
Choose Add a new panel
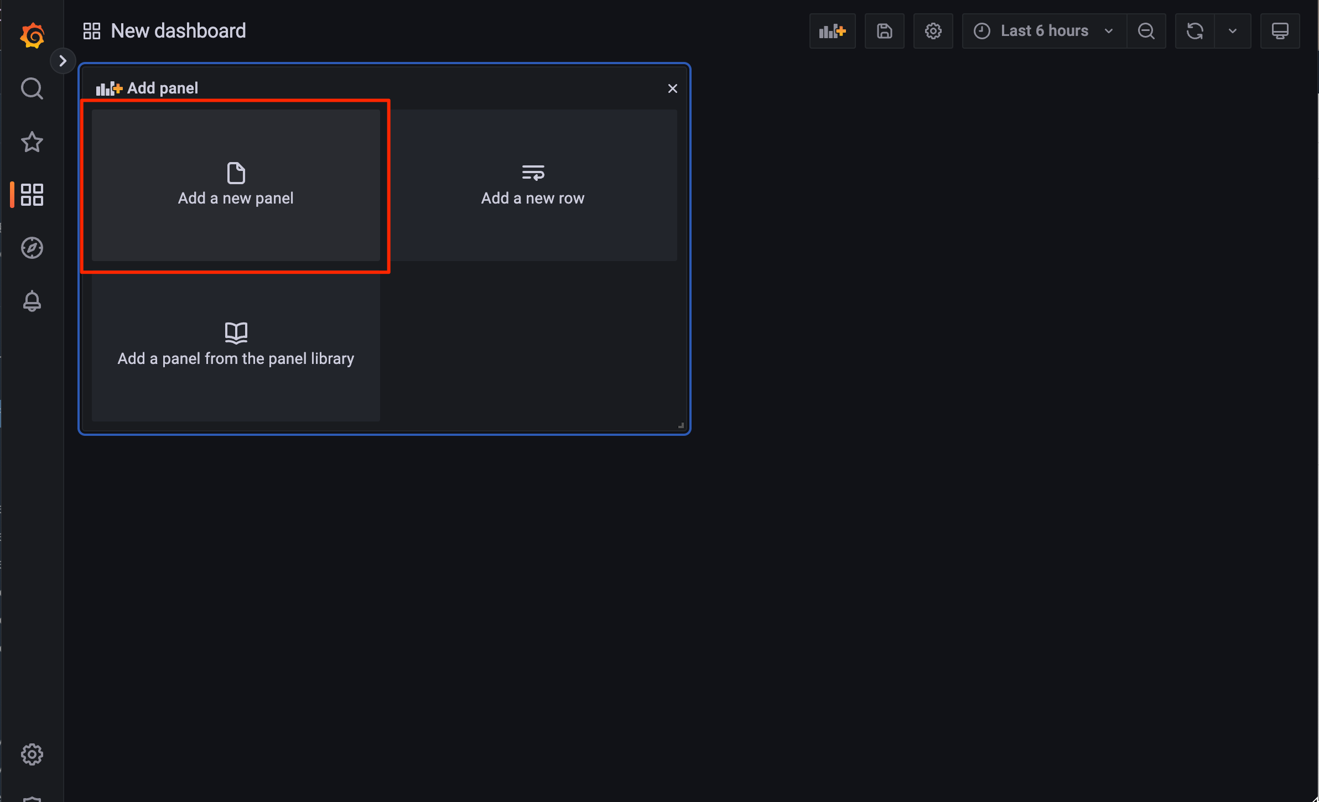coord(236,185)
